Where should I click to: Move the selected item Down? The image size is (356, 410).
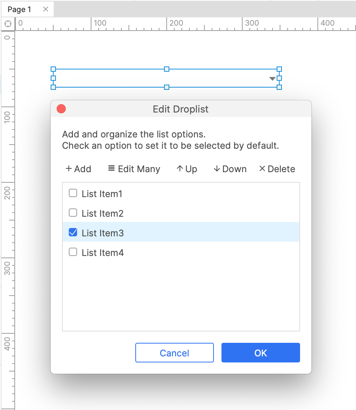[230, 169]
